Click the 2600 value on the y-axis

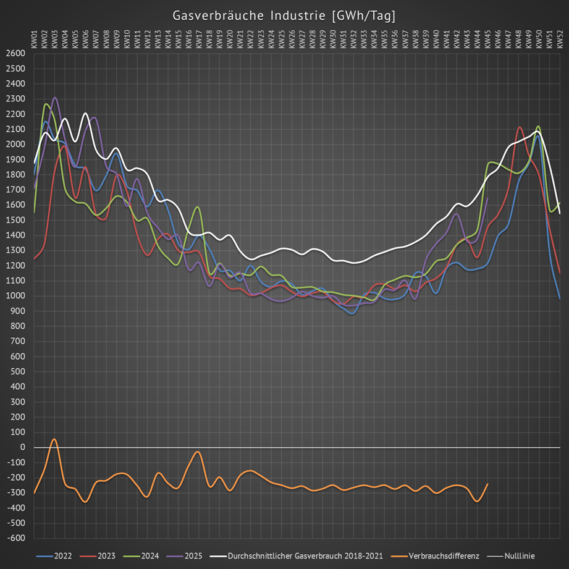click(x=15, y=53)
